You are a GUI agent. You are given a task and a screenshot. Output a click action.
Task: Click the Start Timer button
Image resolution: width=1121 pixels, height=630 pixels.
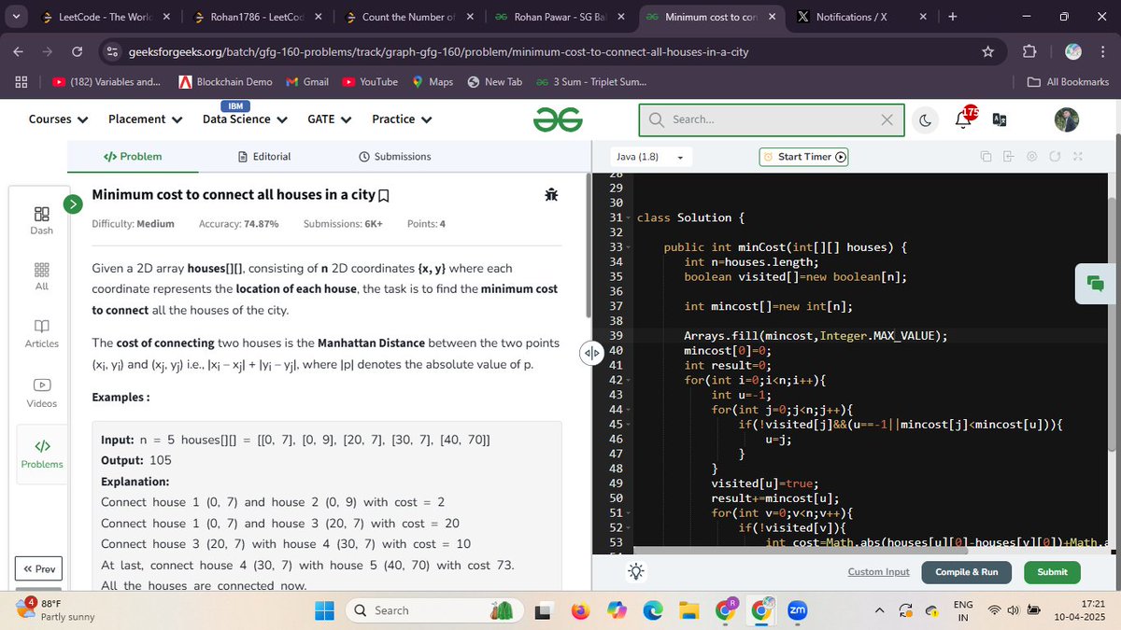pyautogui.click(x=805, y=157)
